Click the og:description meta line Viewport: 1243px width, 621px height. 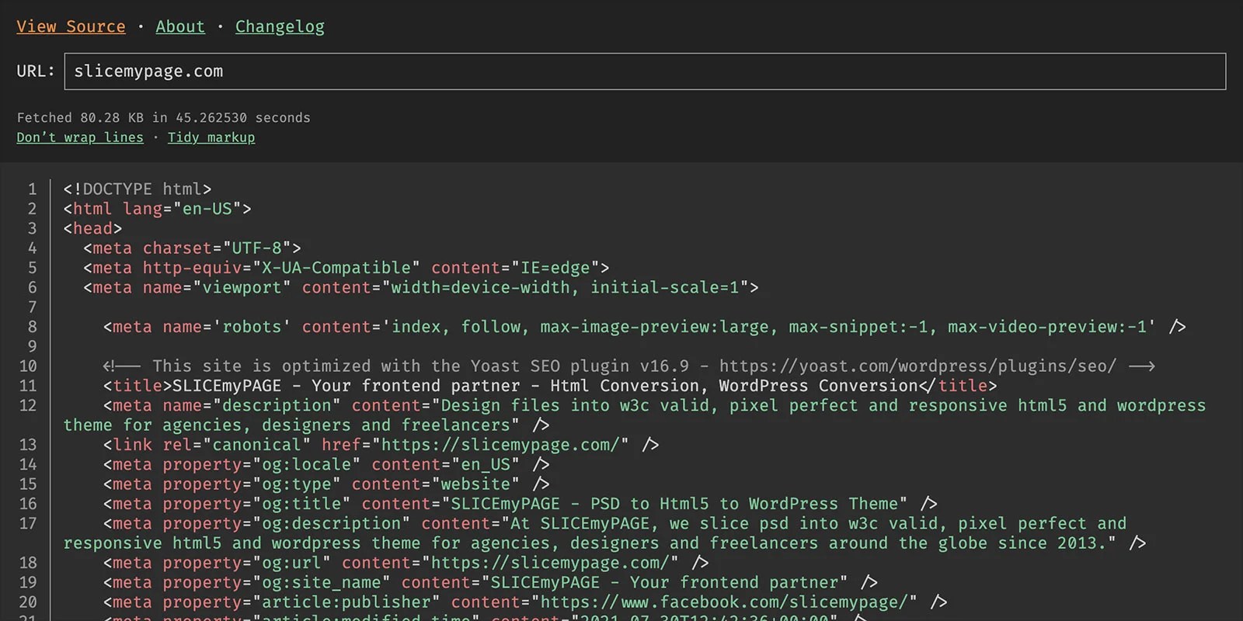tap(605, 533)
